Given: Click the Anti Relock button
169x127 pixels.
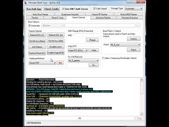Looking at the screenshot, I should [37, 47].
